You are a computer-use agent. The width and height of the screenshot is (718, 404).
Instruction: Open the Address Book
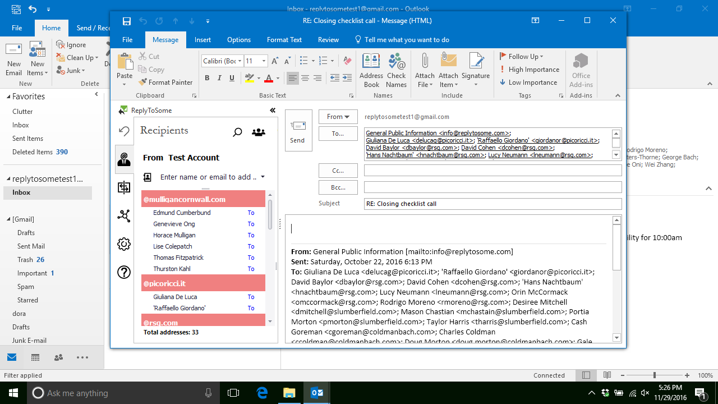coord(371,70)
